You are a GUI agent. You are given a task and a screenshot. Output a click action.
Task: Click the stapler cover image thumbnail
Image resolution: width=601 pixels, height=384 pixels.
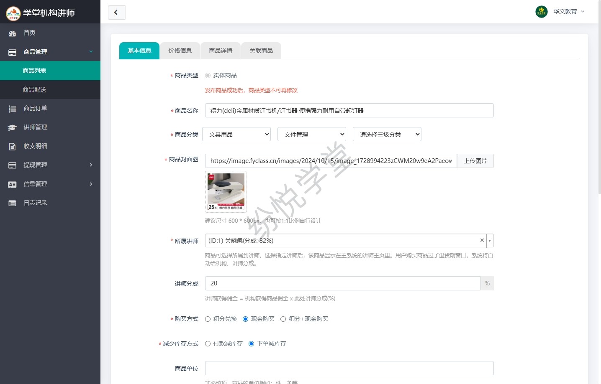pyautogui.click(x=226, y=192)
